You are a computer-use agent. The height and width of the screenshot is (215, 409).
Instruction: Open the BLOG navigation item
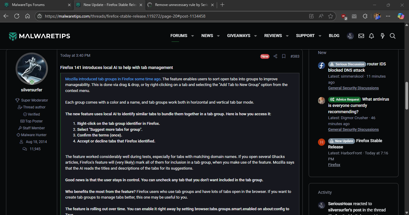334,36
